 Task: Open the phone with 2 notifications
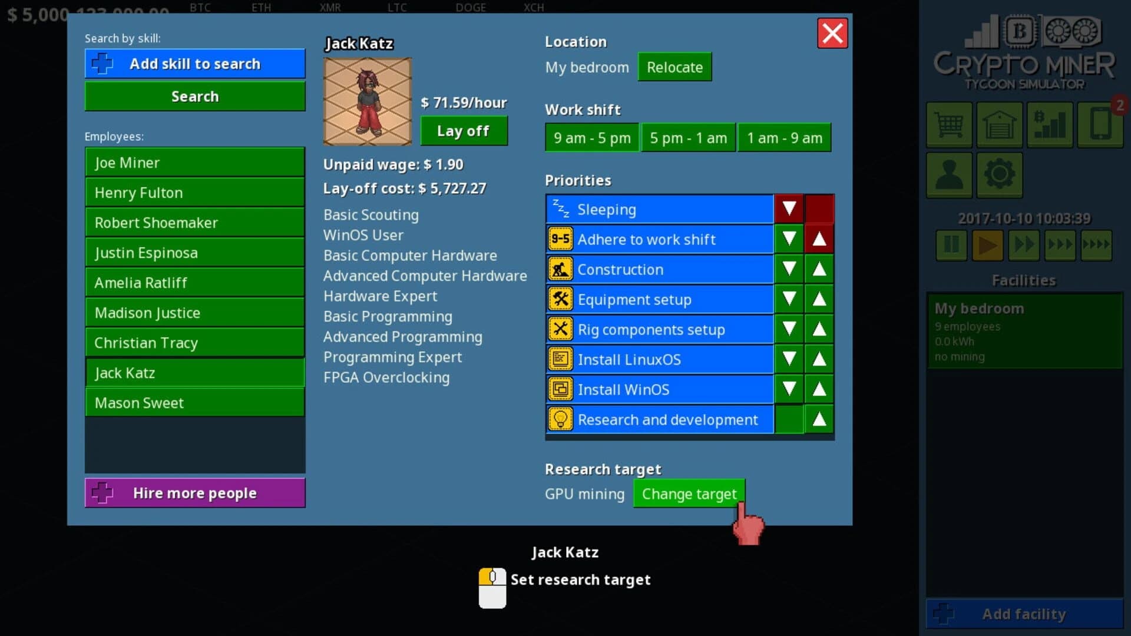[x=1099, y=125]
